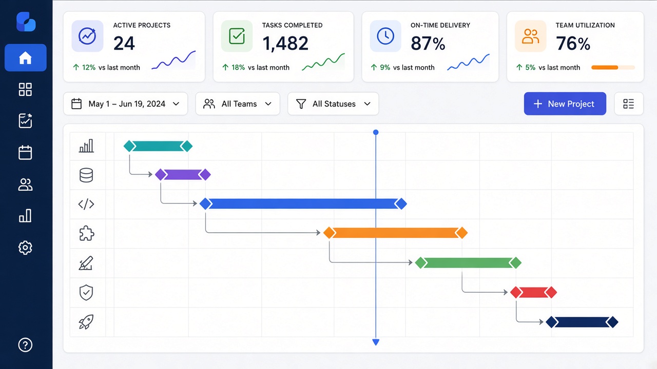
Task: Switch to list view with the layout toggle
Action: click(x=629, y=104)
